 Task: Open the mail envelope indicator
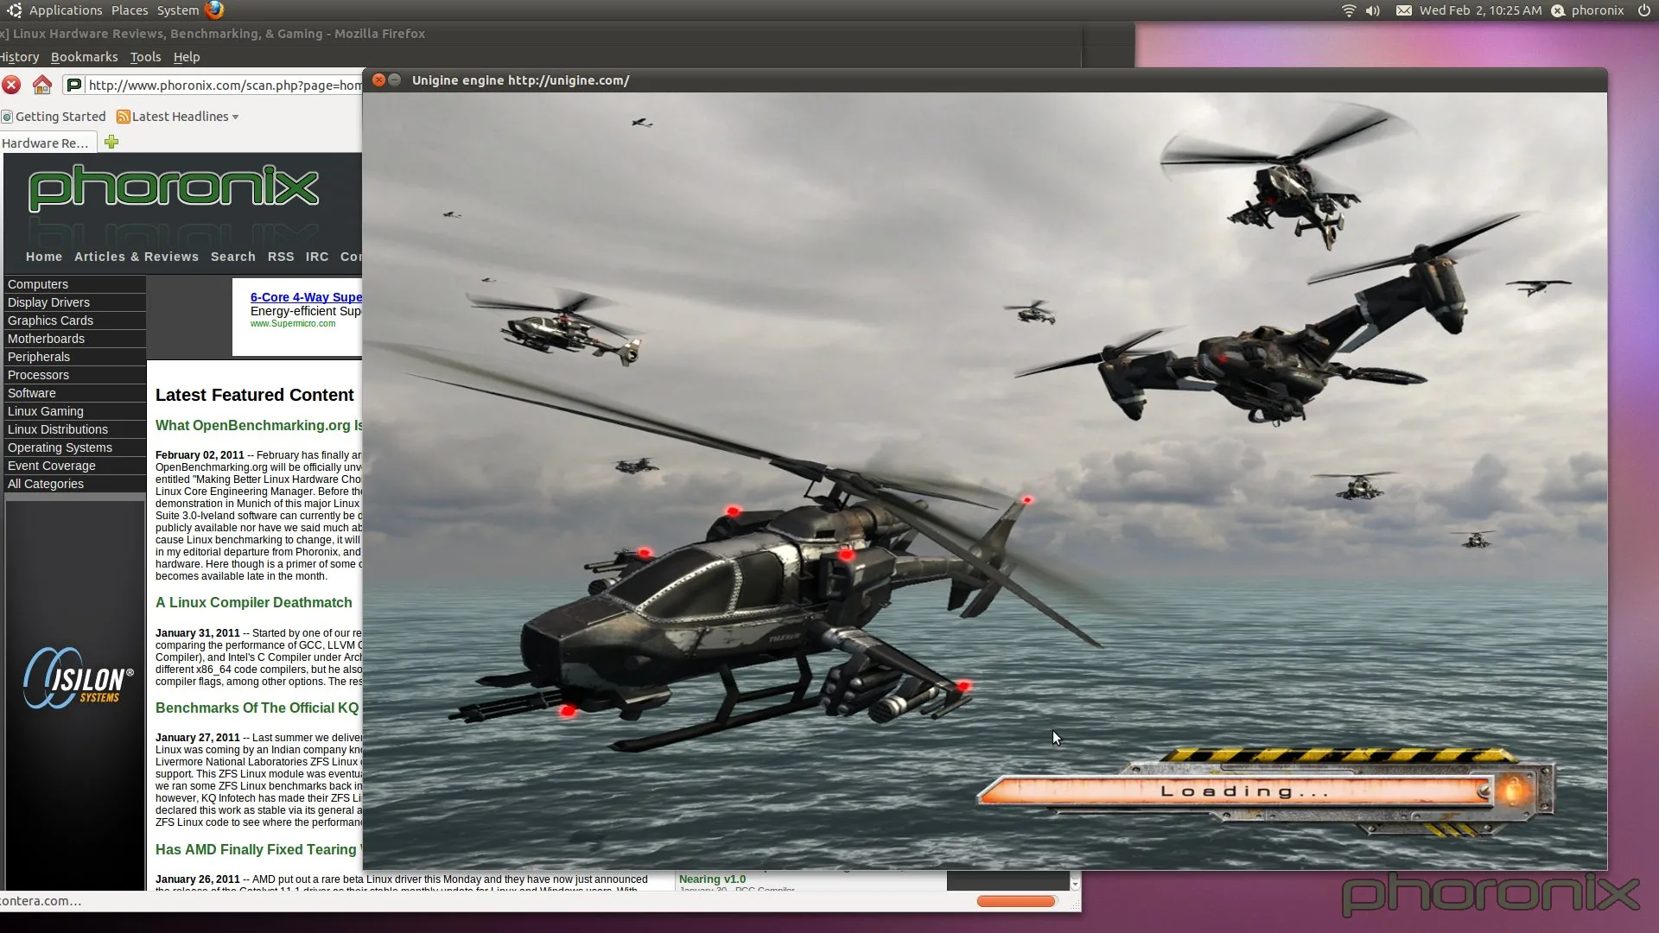[x=1404, y=10]
